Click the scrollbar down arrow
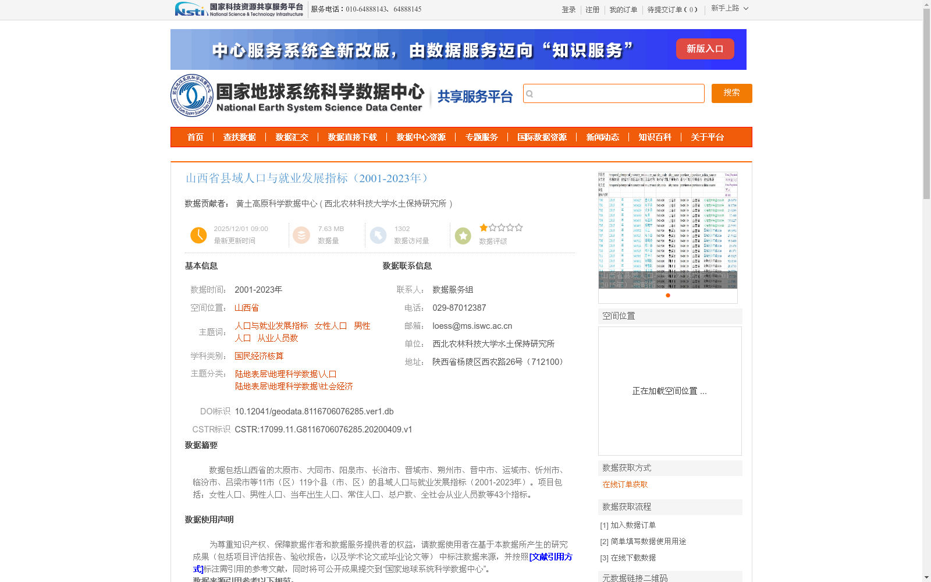 click(926, 577)
